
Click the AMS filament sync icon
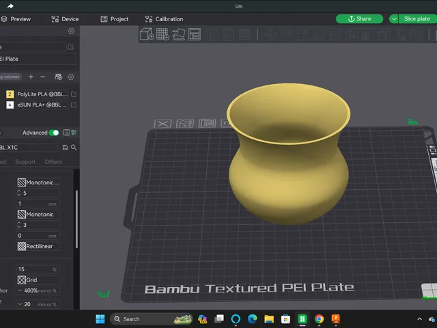59,77
